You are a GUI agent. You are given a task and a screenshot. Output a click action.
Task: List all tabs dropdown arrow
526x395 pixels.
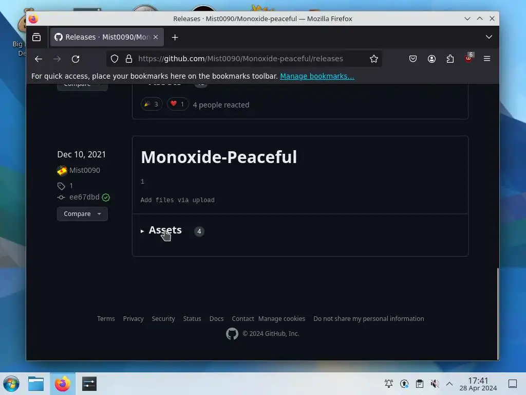click(489, 37)
